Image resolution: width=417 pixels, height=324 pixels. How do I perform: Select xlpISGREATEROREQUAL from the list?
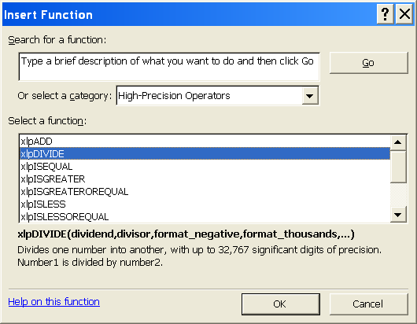pos(205,192)
